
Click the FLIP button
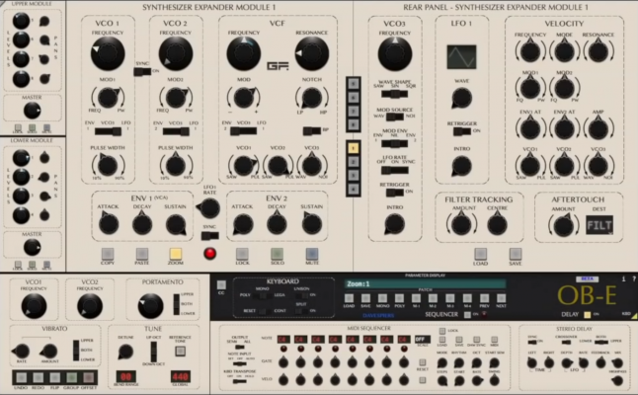coord(55,378)
